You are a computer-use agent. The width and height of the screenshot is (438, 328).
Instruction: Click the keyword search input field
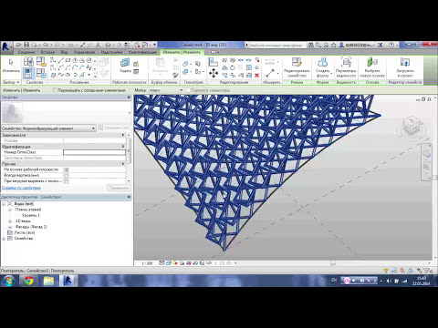click(x=276, y=45)
